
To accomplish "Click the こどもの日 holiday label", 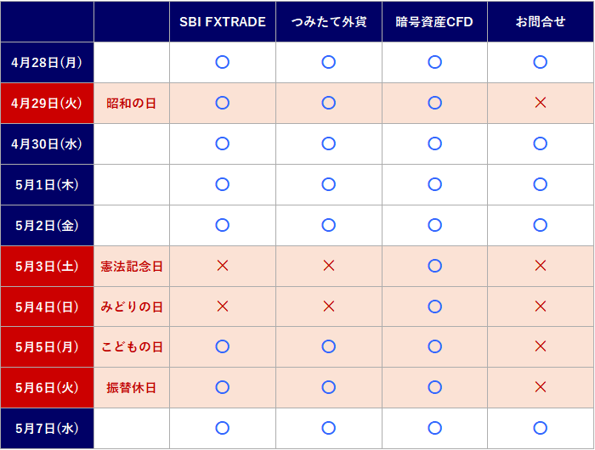I will click(x=131, y=347).
